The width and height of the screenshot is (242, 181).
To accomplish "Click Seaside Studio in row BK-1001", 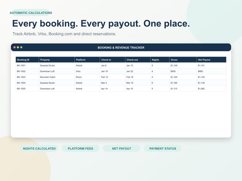I will (57, 66).
